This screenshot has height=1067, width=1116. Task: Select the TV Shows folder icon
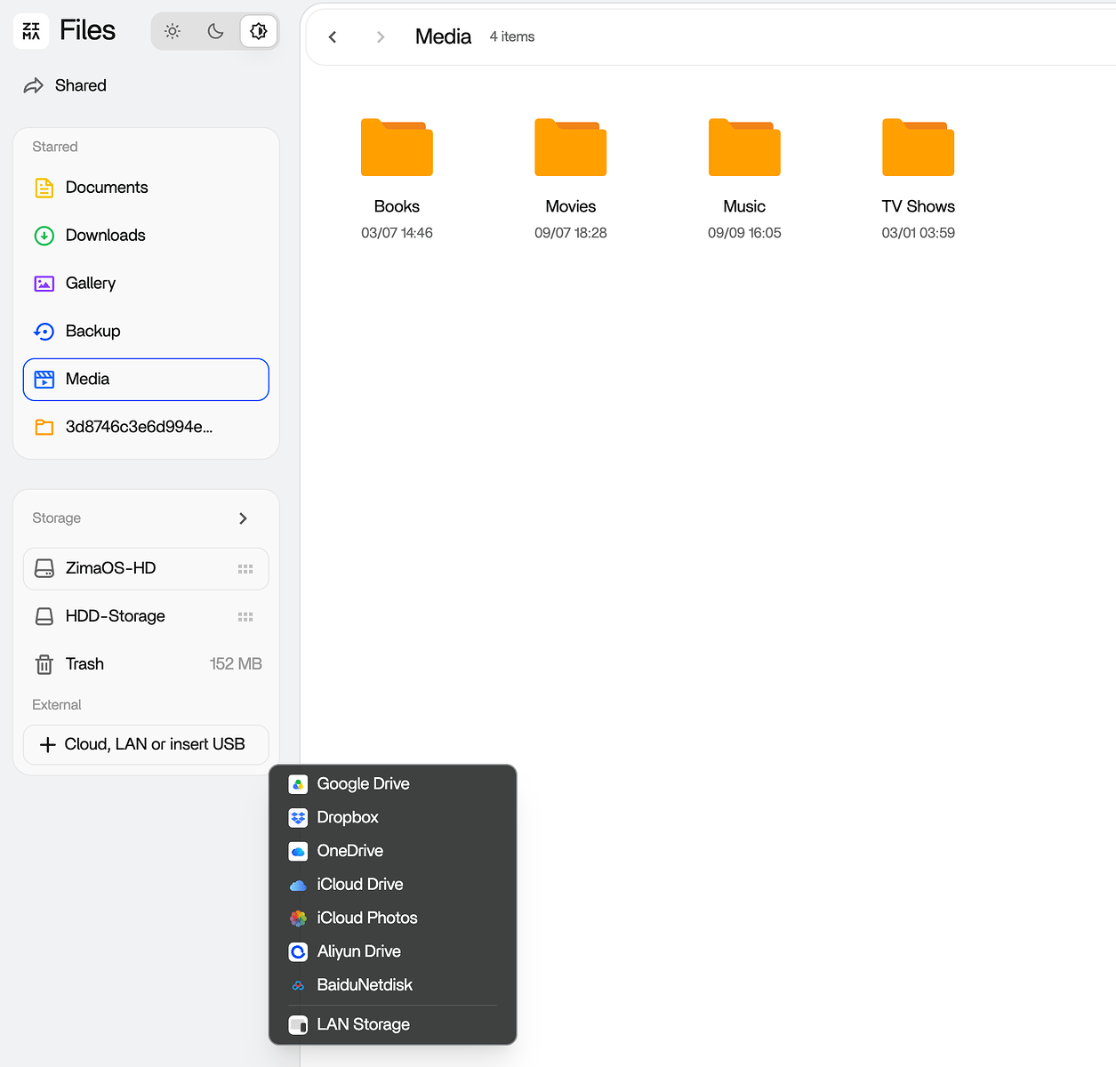click(919, 147)
